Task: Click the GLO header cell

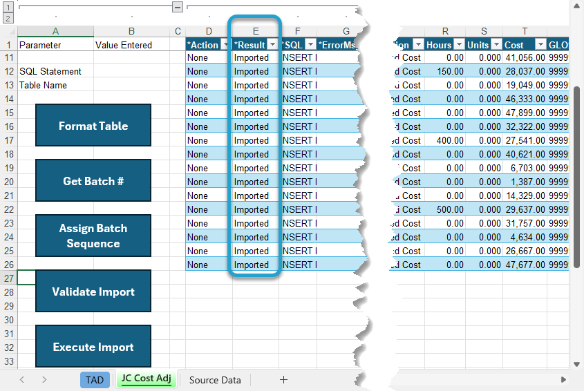Action: coord(558,45)
